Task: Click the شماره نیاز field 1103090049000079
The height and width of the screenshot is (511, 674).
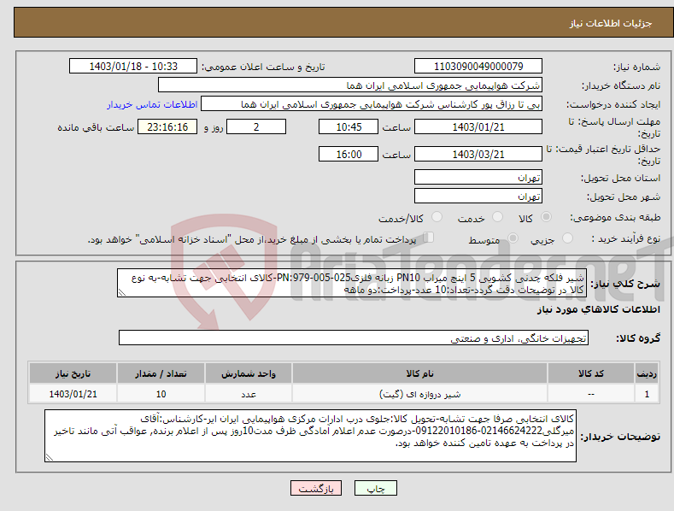Action: [478, 67]
